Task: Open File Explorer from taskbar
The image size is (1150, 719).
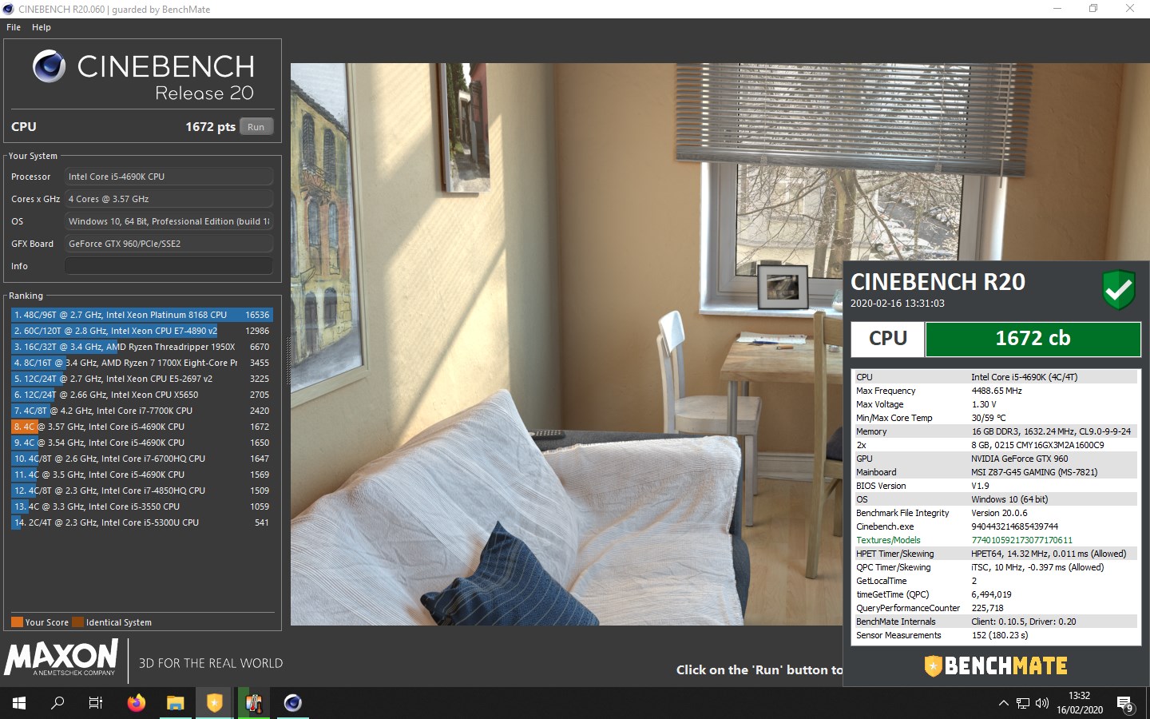Action: pyautogui.click(x=175, y=703)
